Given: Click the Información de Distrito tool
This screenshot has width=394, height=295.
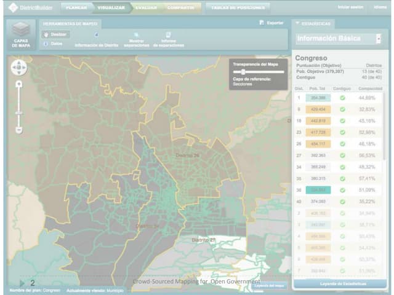Looking at the screenshot, I should 97,41.
